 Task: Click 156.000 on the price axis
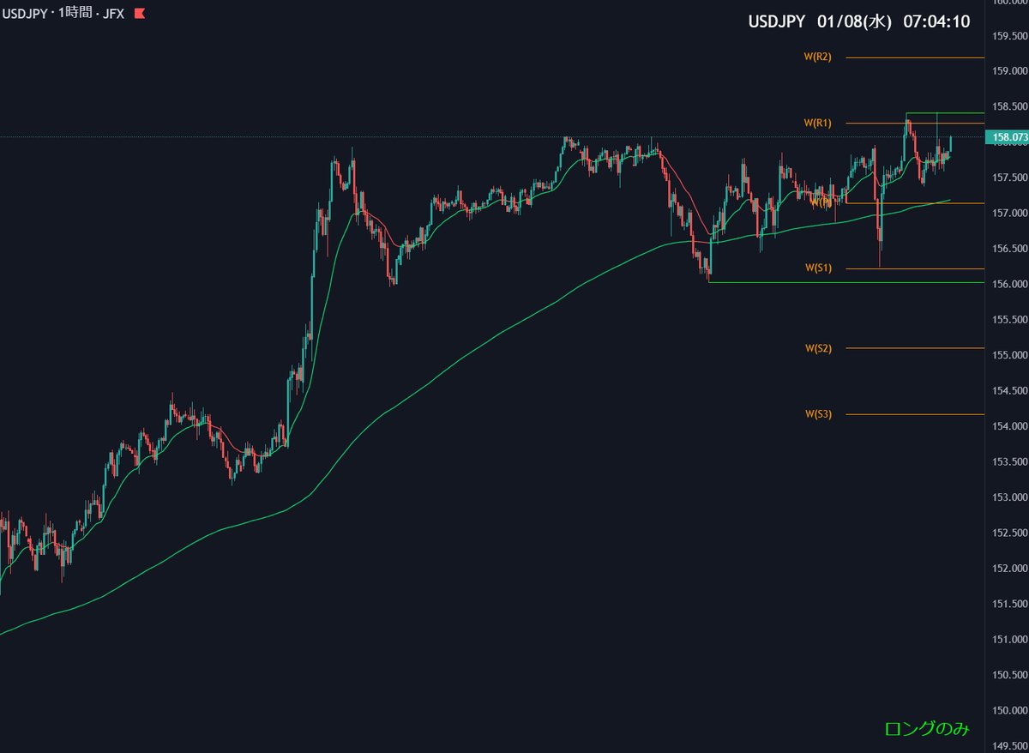(1009, 284)
